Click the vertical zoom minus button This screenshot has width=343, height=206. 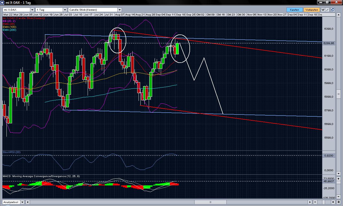(338, 197)
